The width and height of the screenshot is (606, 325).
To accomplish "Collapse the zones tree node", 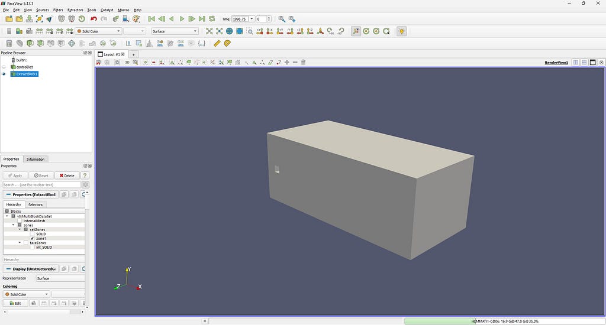I will click(x=13, y=225).
